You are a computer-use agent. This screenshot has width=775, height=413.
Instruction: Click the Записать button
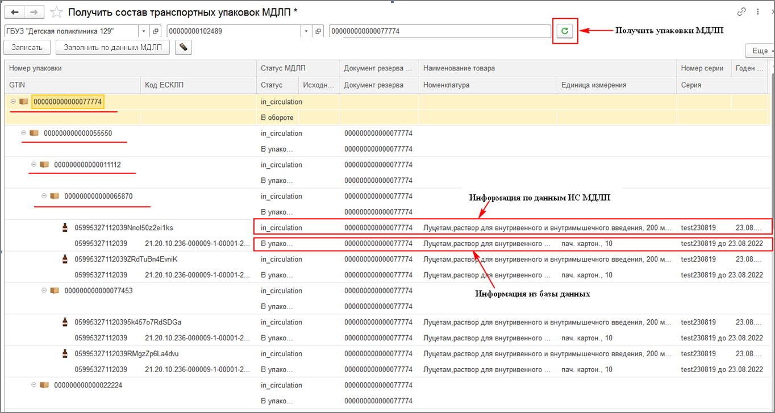(x=27, y=48)
